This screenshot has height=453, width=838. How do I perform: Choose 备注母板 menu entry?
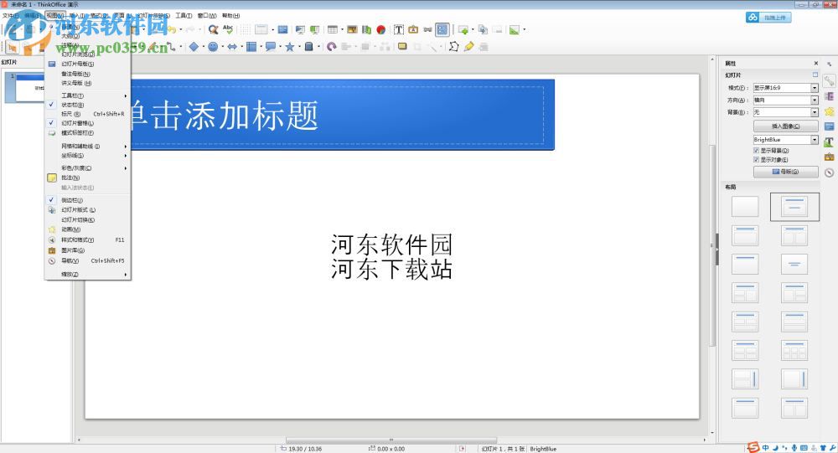click(88, 74)
